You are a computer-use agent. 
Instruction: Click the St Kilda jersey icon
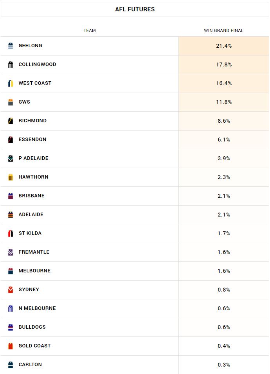tap(11, 233)
